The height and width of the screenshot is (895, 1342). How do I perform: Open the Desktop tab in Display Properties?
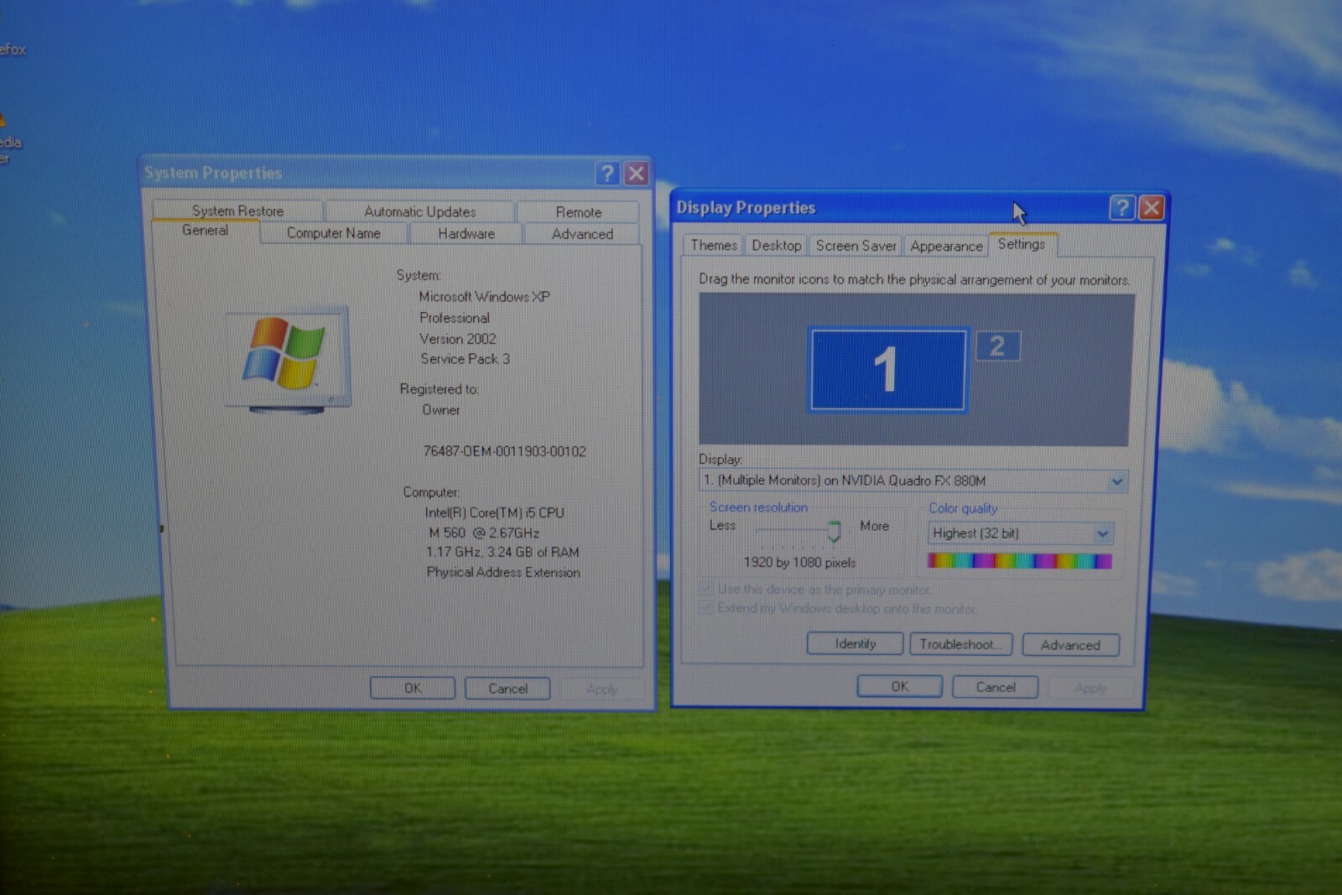(776, 246)
